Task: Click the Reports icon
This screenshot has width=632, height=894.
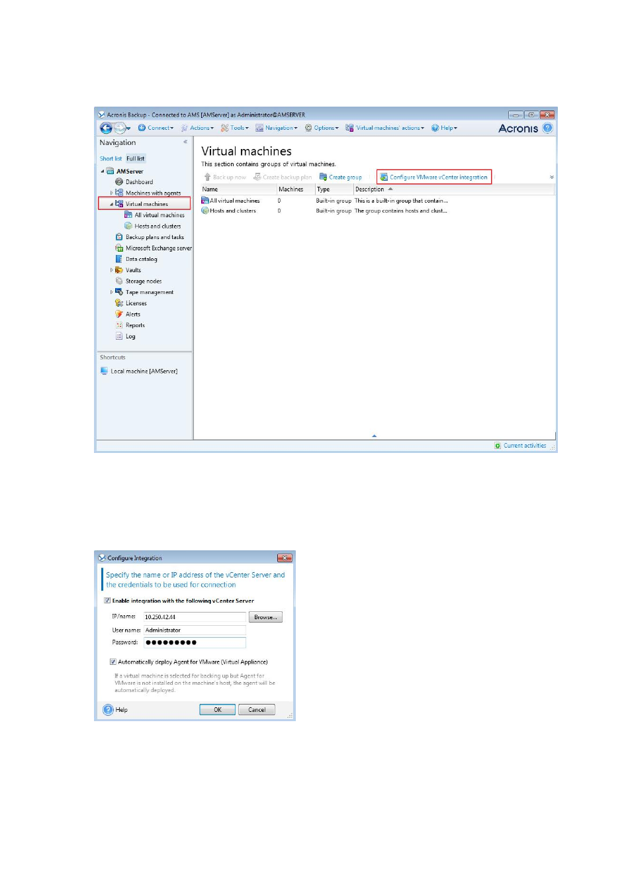Action: [119, 325]
